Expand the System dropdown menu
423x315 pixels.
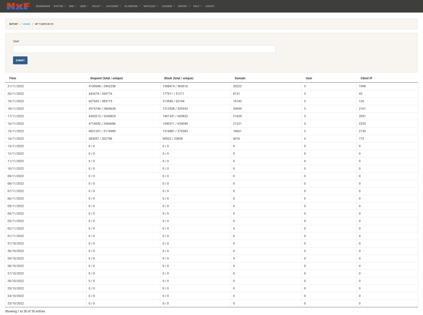coord(60,6)
